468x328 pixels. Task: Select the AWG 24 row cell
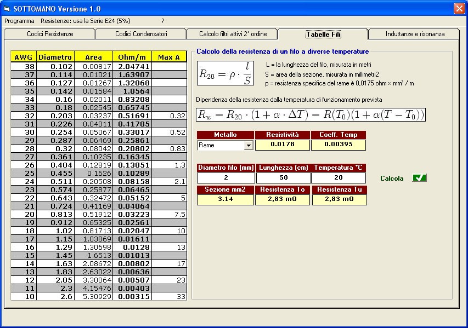coord(24,181)
